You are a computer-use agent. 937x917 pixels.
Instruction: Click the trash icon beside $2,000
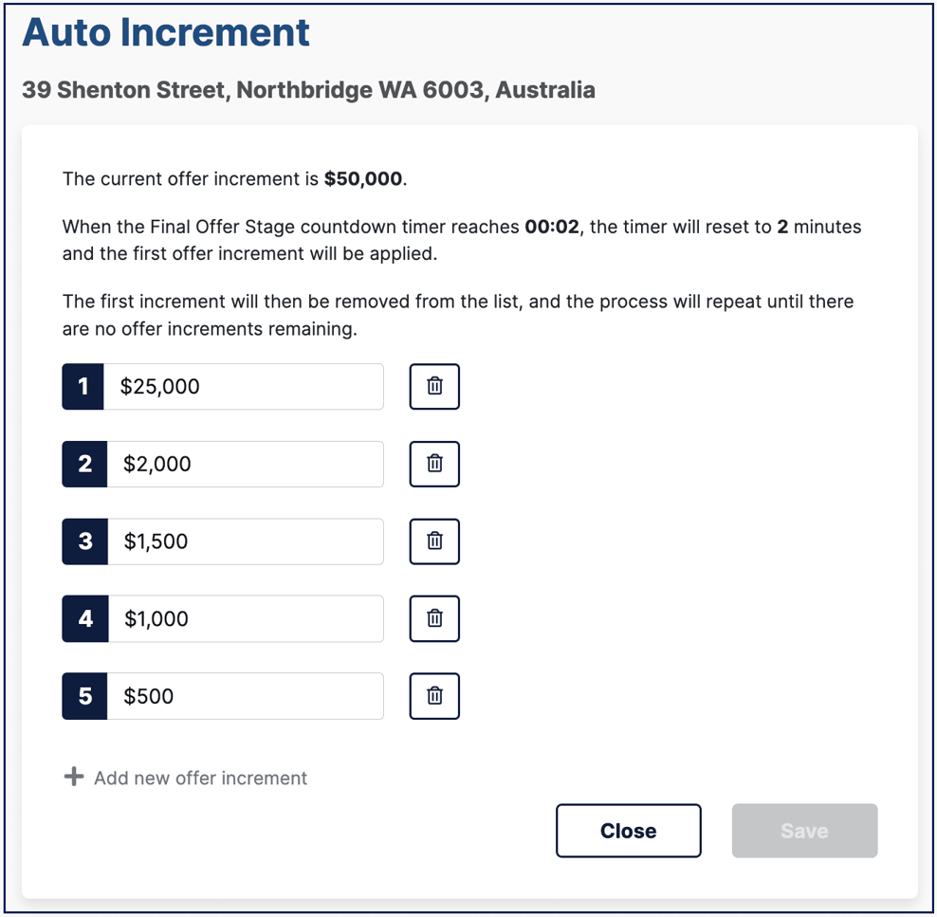point(434,464)
